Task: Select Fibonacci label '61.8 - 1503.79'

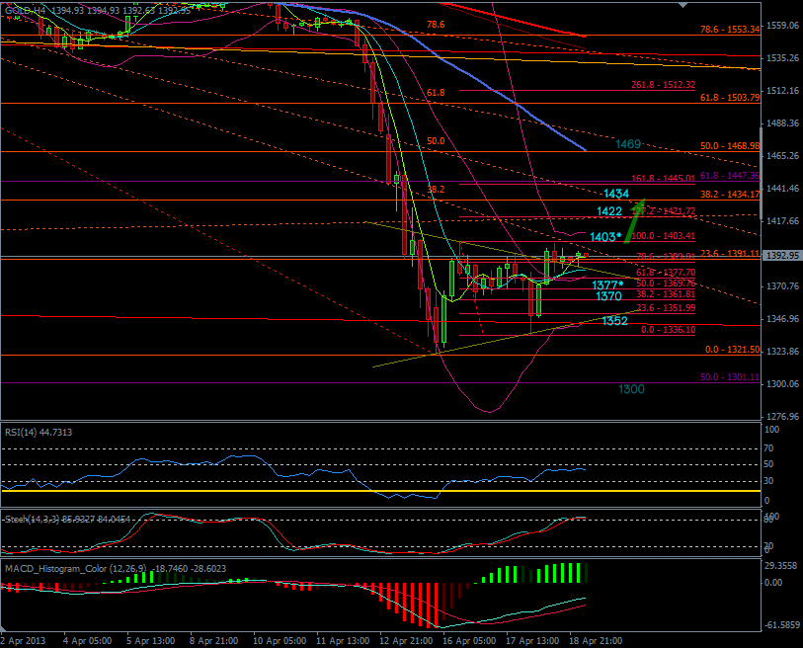Action: pos(730,98)
